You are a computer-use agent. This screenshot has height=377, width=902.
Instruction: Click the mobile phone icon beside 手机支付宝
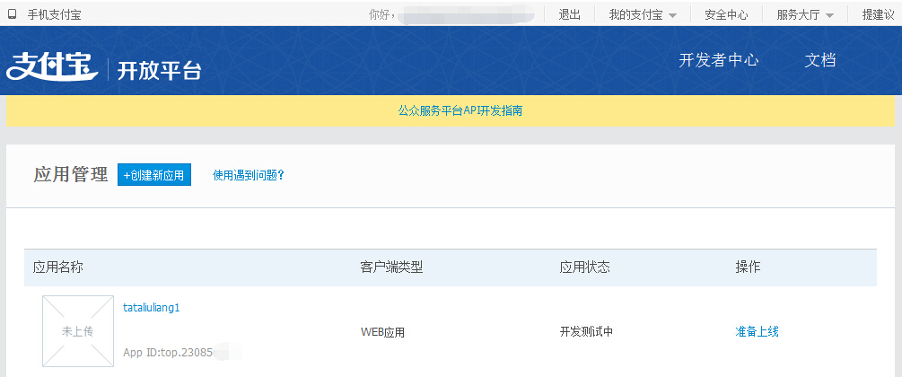click(12, 15)
